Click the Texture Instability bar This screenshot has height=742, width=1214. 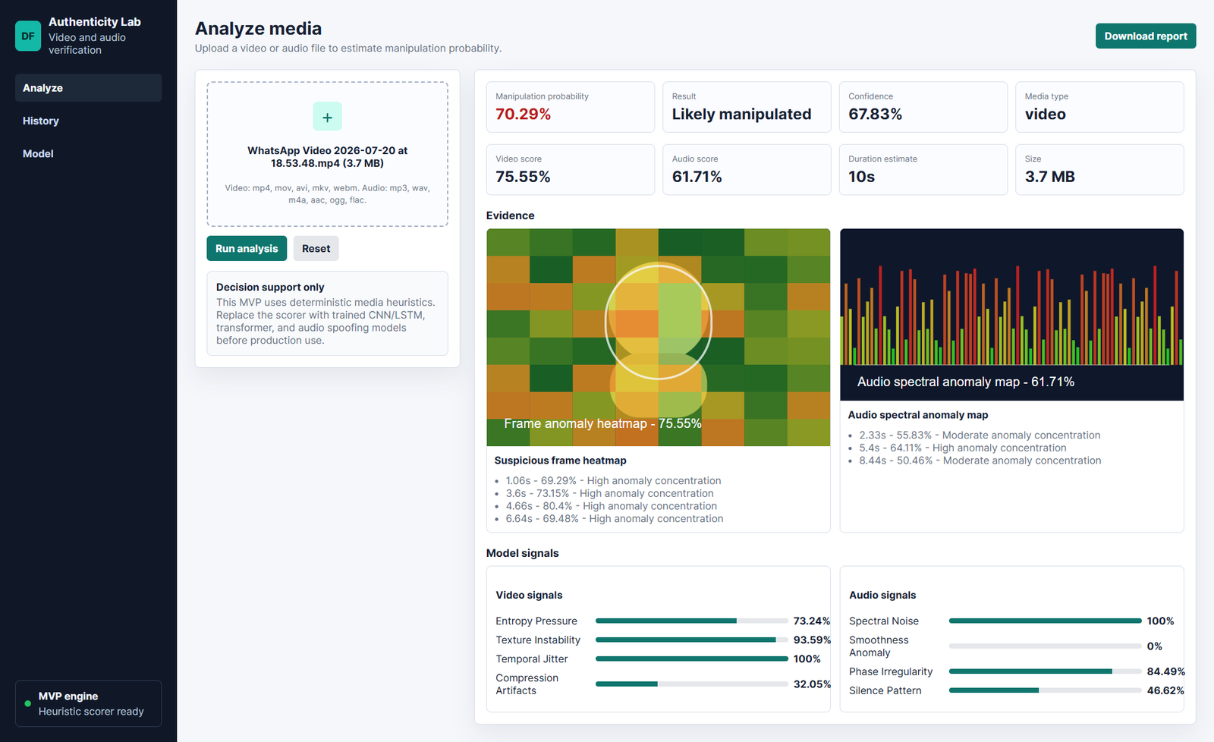[x=692, y=640]
